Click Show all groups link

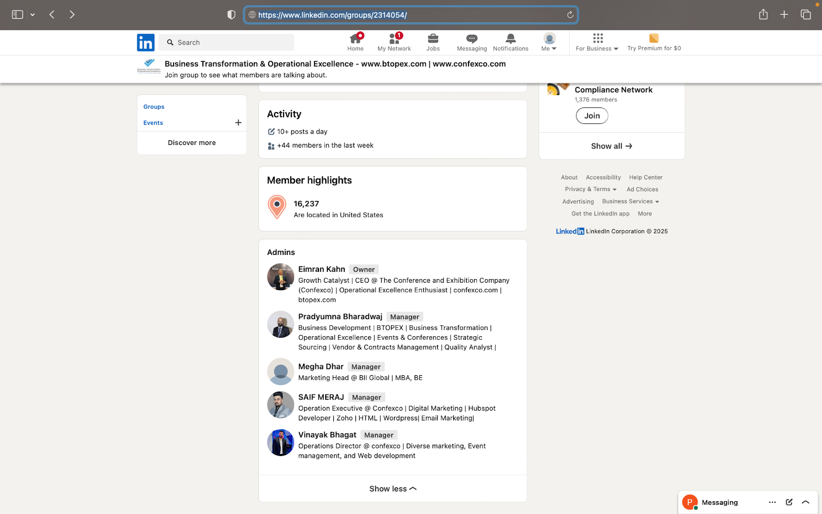(x=611, y=146)
